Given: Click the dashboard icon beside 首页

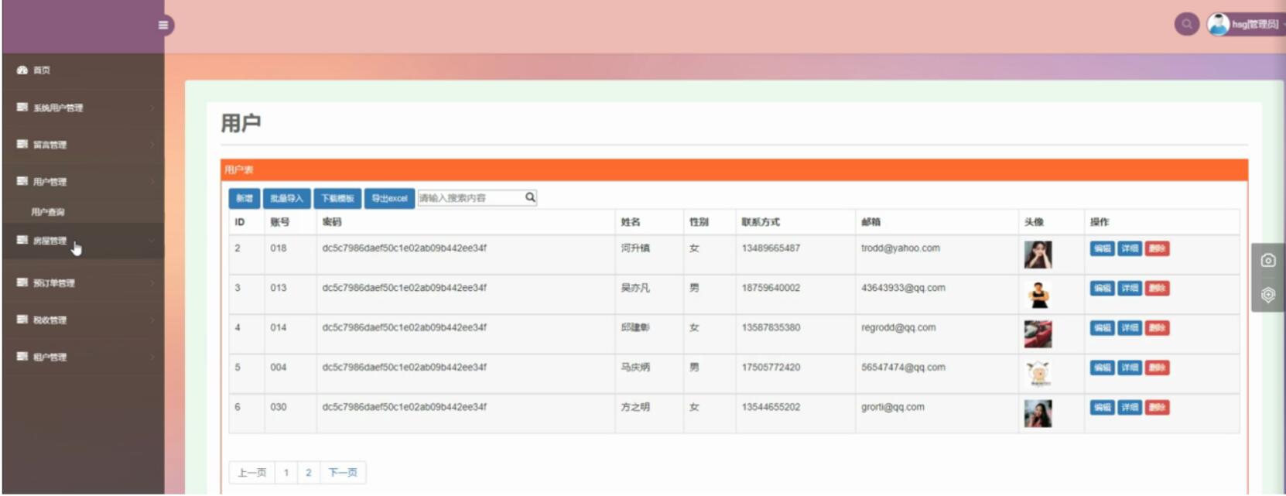Looking at the screenshot, I should 22,70.
